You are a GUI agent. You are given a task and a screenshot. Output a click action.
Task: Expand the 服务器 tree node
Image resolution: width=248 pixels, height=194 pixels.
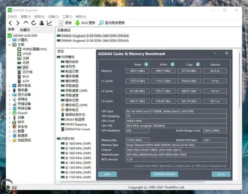tap(9, 90)
